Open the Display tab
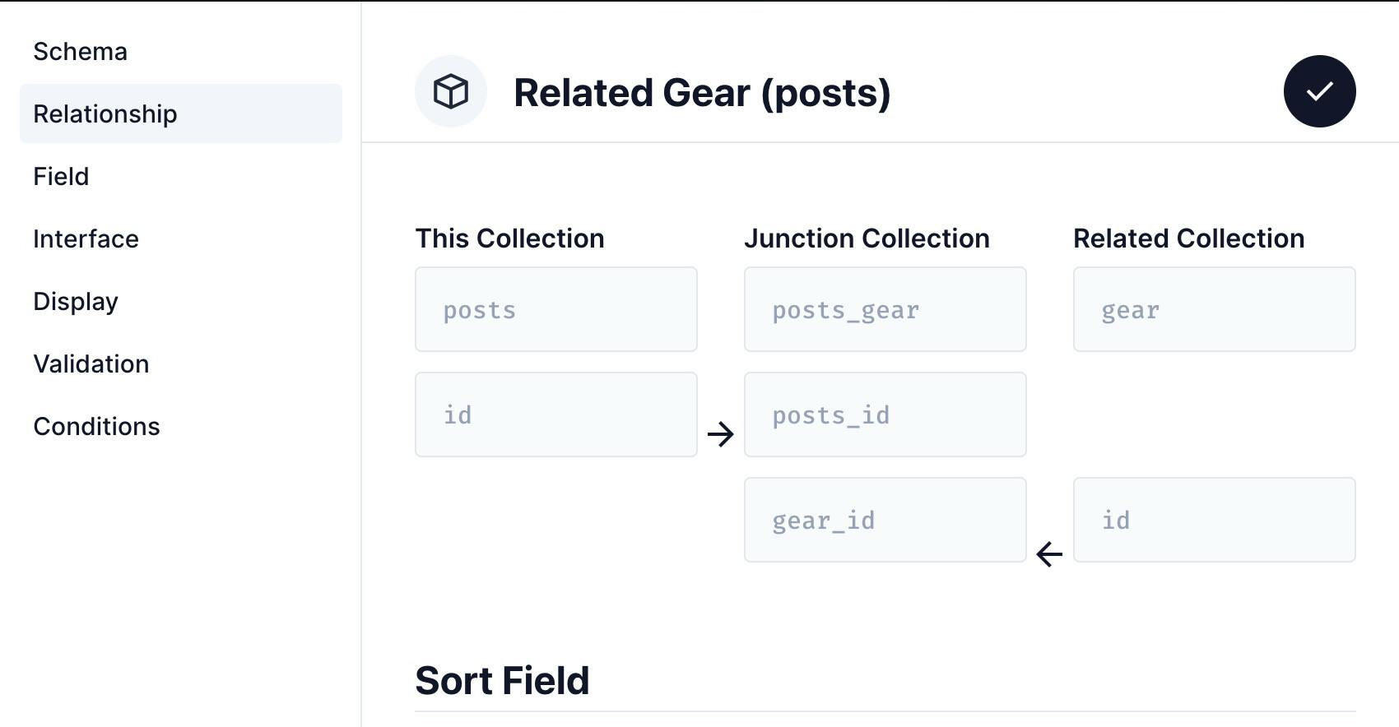The image size is (1399, 727). point(76,301)
